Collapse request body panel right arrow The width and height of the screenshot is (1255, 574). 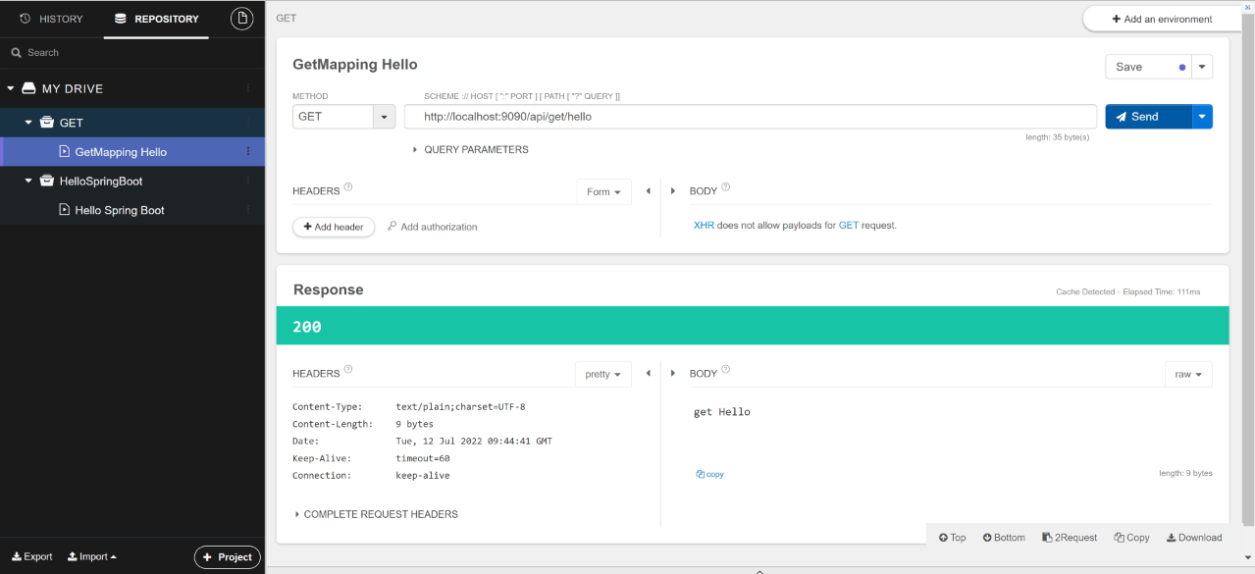click(x=673, y=191)
